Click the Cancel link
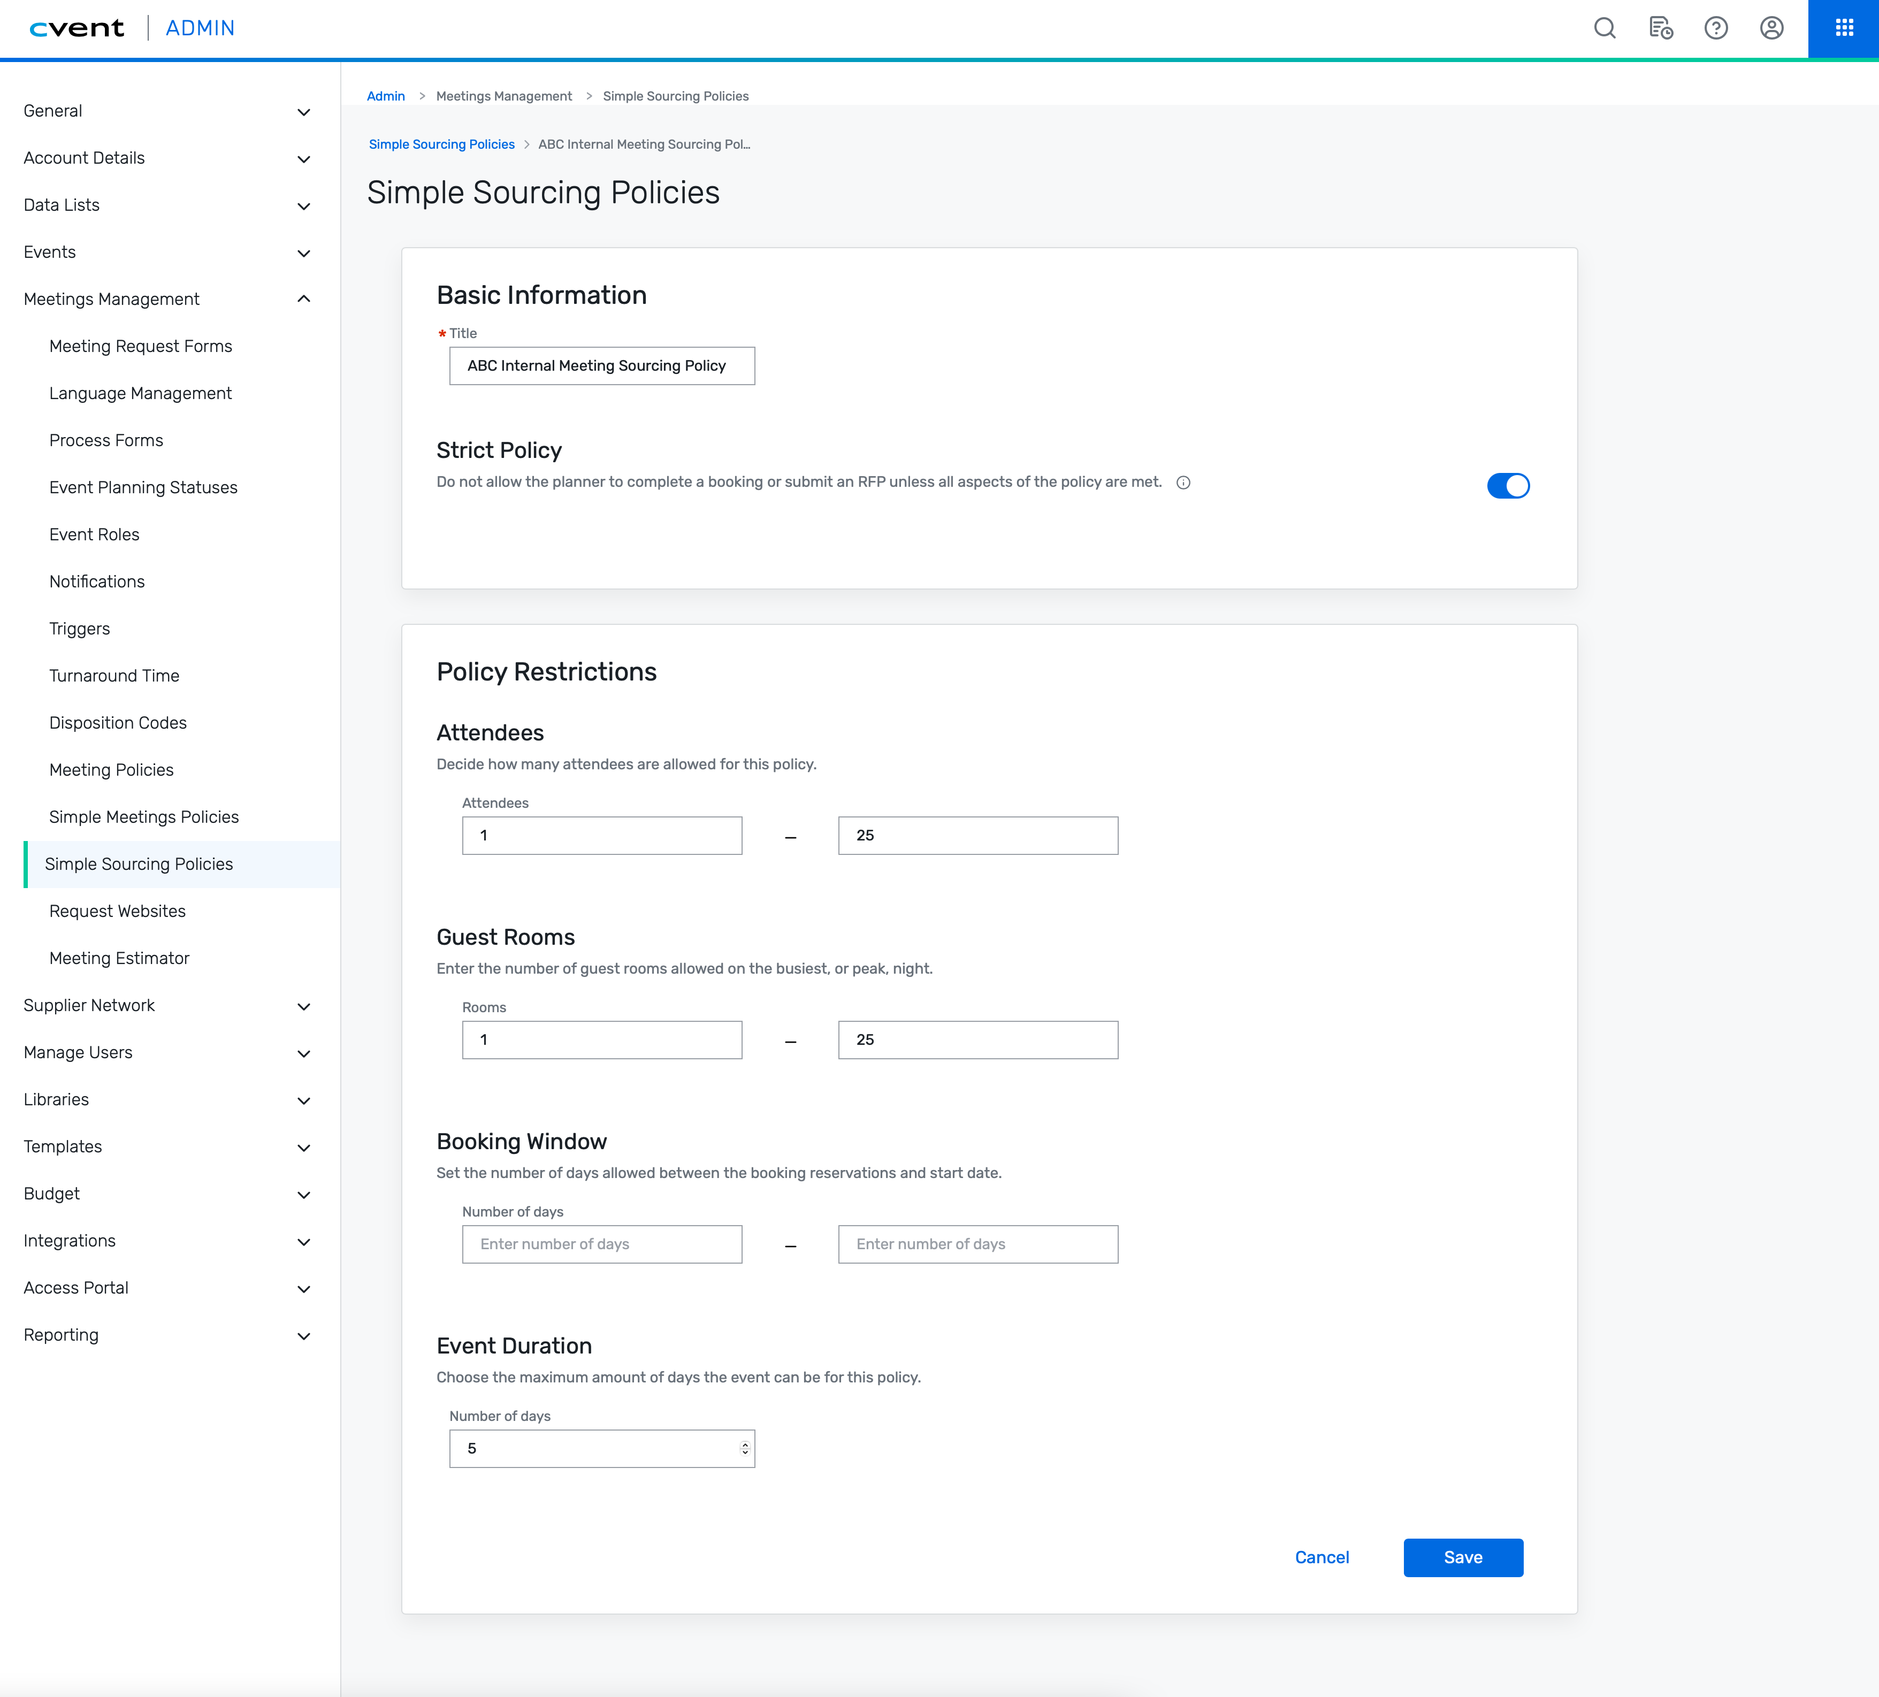This screenshot has width=1879, height=1697. [x=1322, y=1557]
